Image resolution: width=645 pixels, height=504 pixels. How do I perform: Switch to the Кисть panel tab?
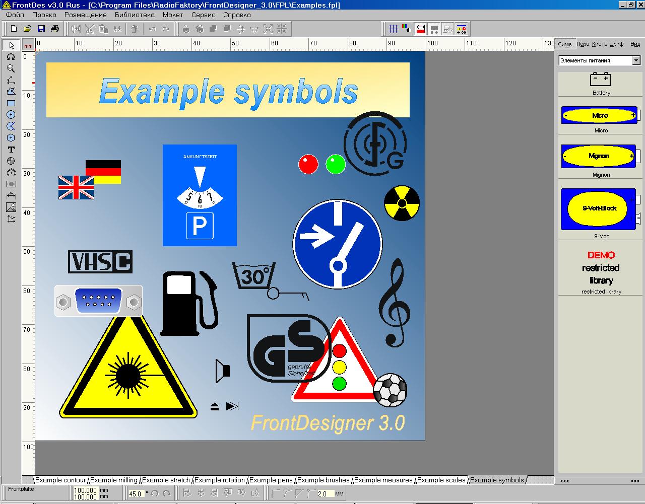[600, 44]
